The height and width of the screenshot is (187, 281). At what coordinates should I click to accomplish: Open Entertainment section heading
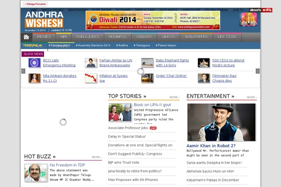coord(210,96)
